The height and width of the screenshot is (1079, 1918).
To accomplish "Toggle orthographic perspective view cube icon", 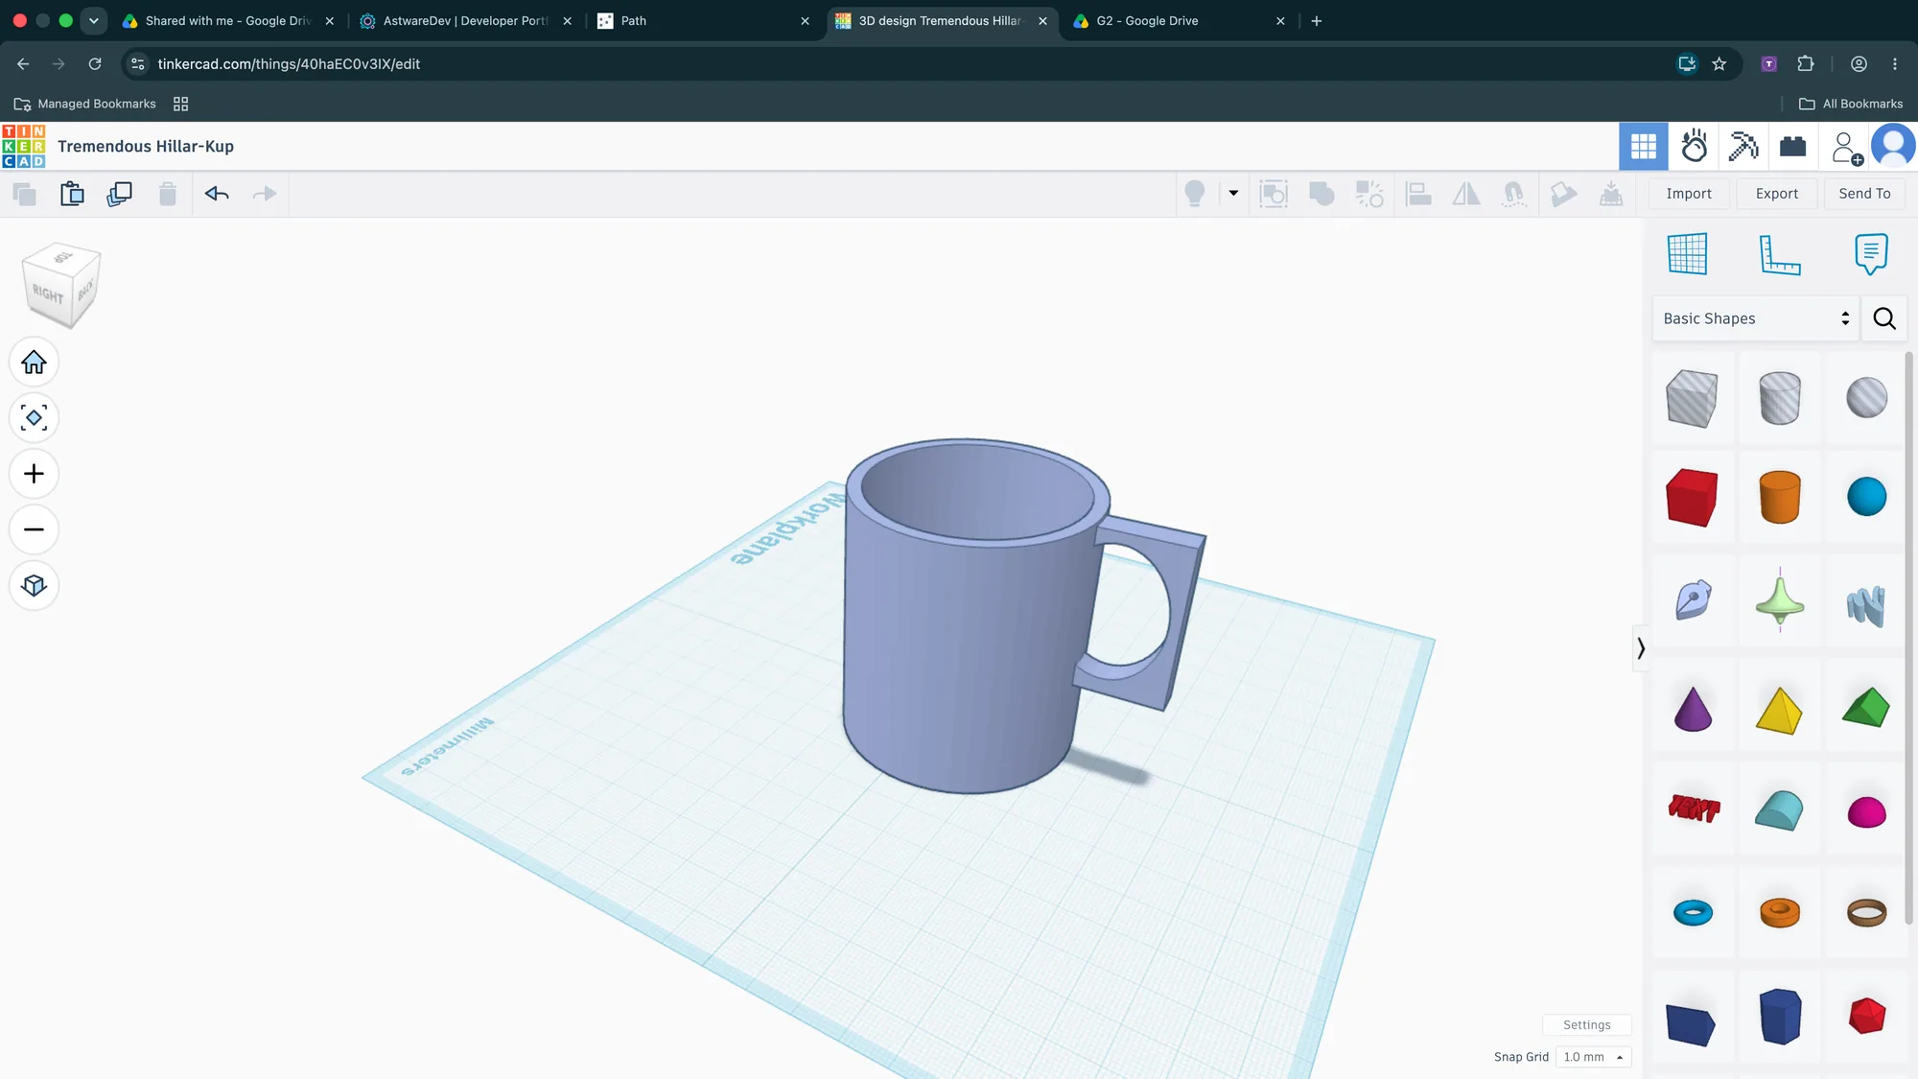I will click(34, 585).
